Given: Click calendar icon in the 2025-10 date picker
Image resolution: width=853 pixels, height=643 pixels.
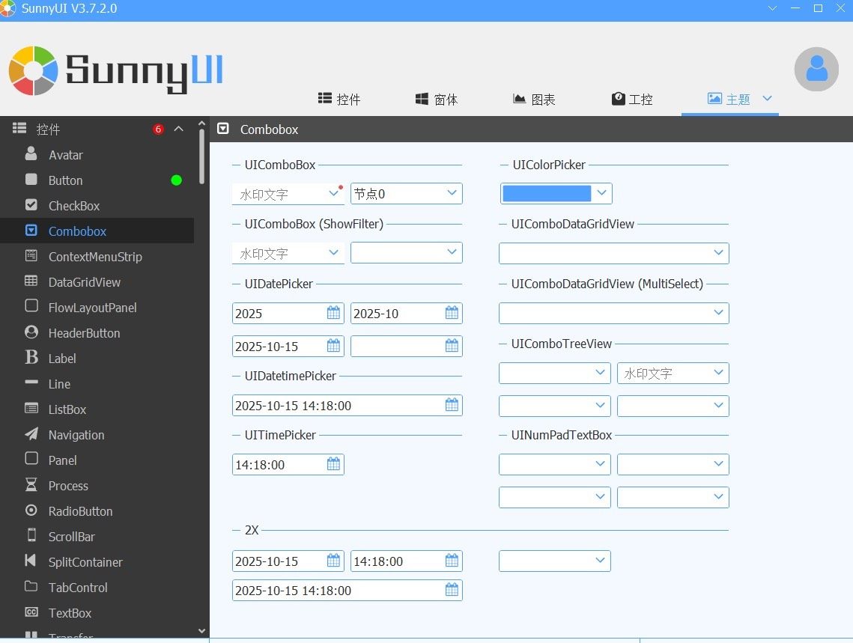Looking at the screenshot, I should pyautogui.click(x=452, y=313).
